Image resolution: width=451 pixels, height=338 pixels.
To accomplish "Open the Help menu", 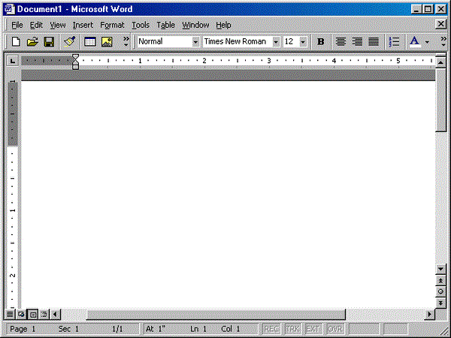I will (223, 26).
